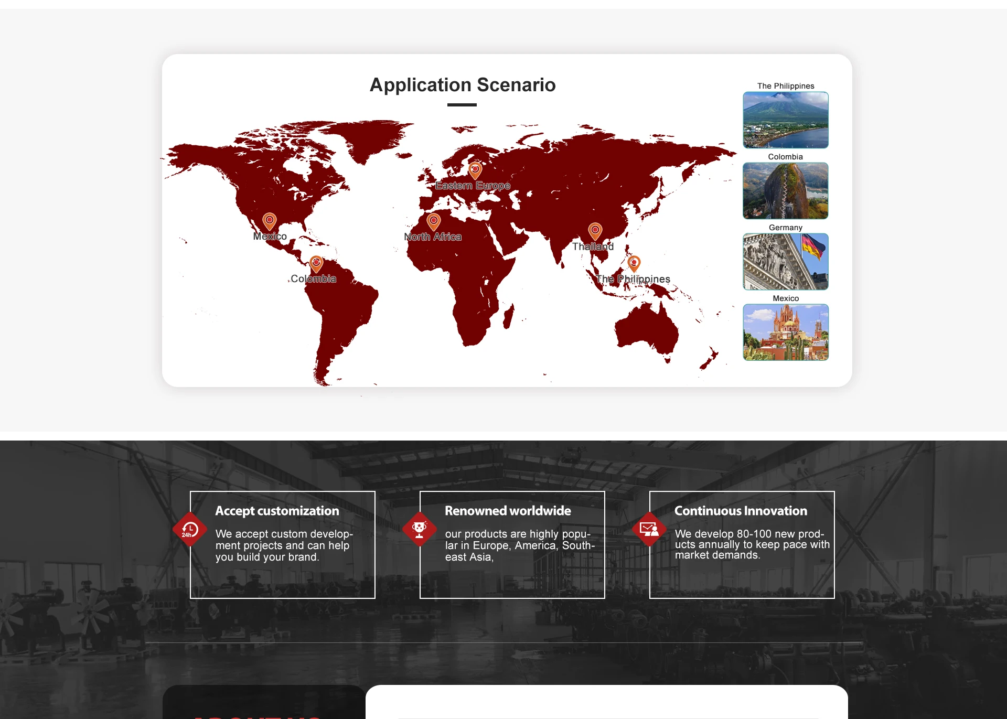Click the Mexico map pin
The width and height of the screenshot is (1007, 719).
269,221
